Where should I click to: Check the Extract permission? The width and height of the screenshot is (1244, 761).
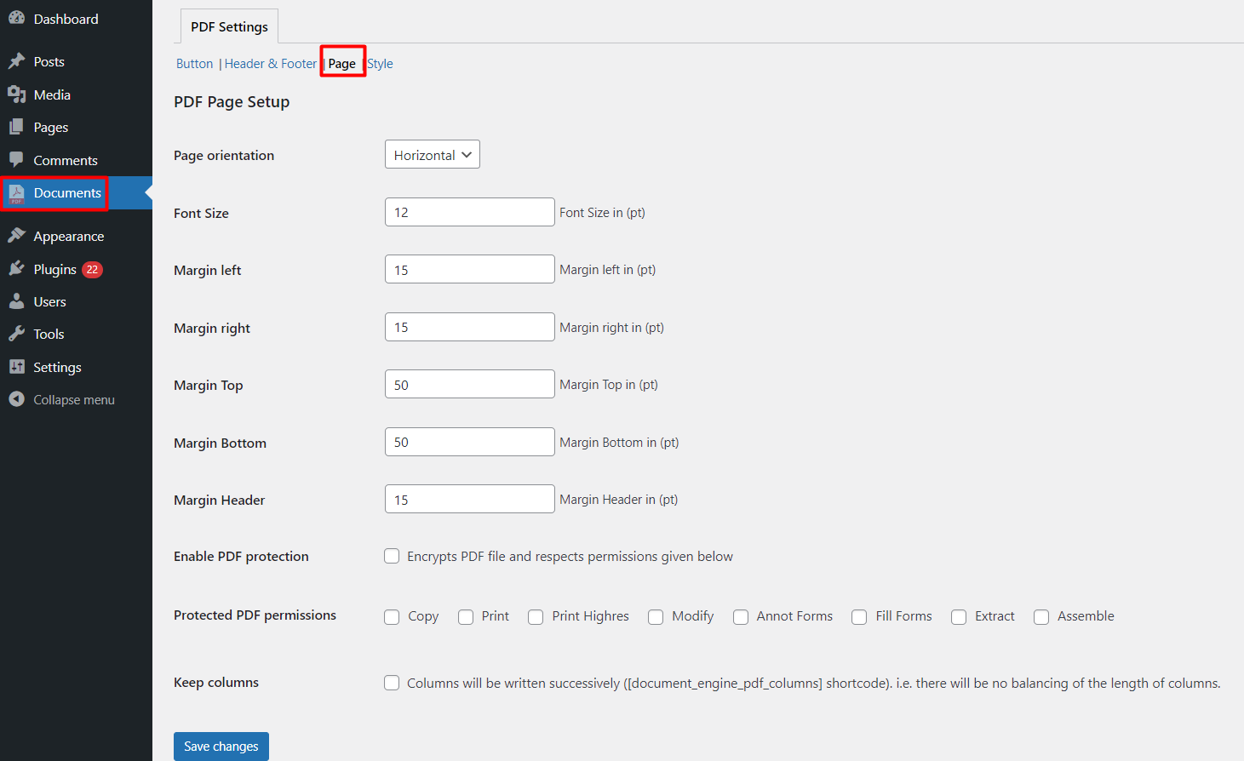point(959,617)
